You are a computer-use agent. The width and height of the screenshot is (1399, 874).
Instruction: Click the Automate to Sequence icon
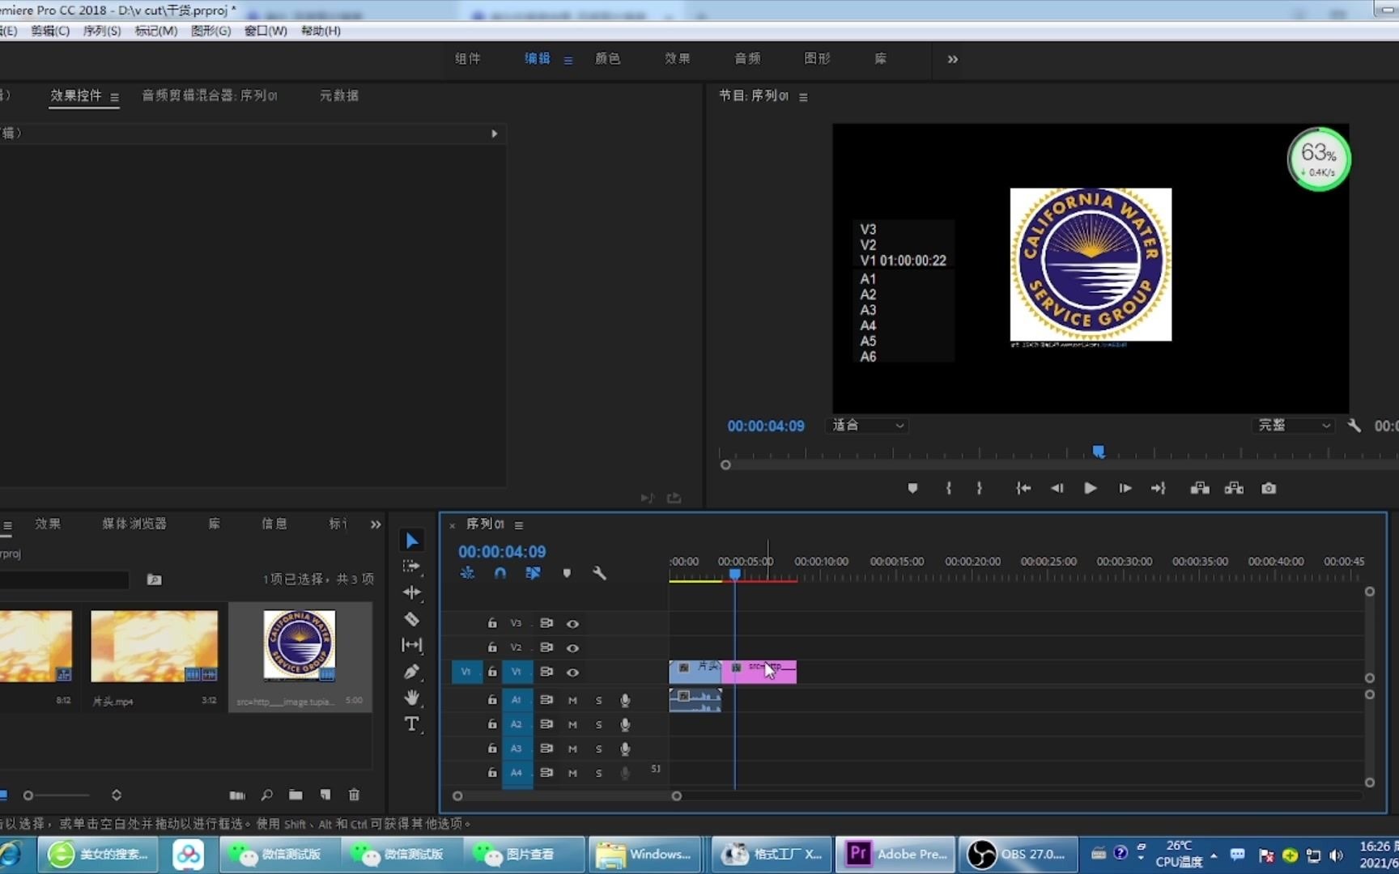237,795
